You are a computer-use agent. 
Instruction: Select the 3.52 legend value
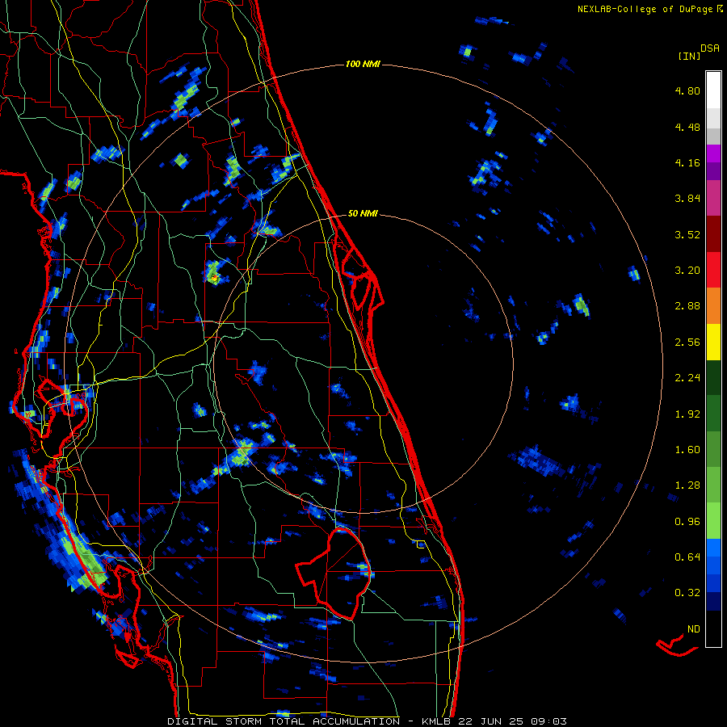pyautogui.click(x=687, y=234)
